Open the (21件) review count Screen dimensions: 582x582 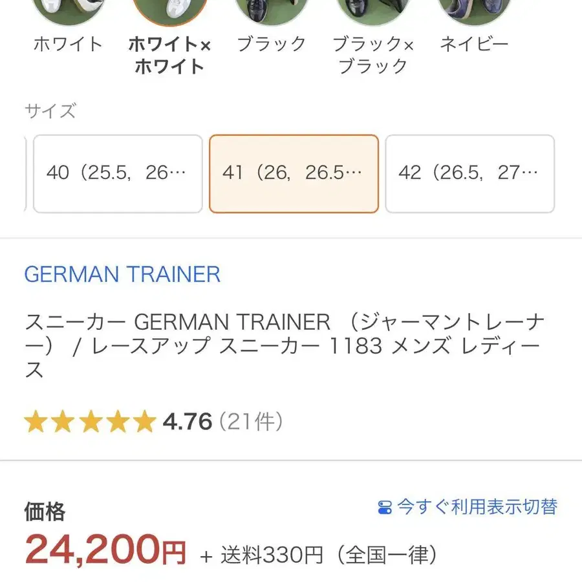pos(251,422)
